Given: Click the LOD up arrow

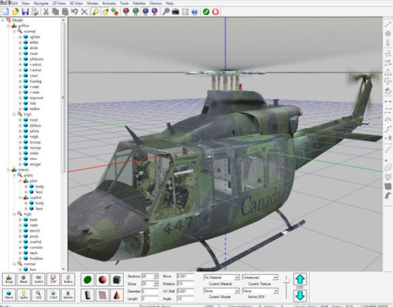Looking at the screenshot, I should click(x=300, y=280).
